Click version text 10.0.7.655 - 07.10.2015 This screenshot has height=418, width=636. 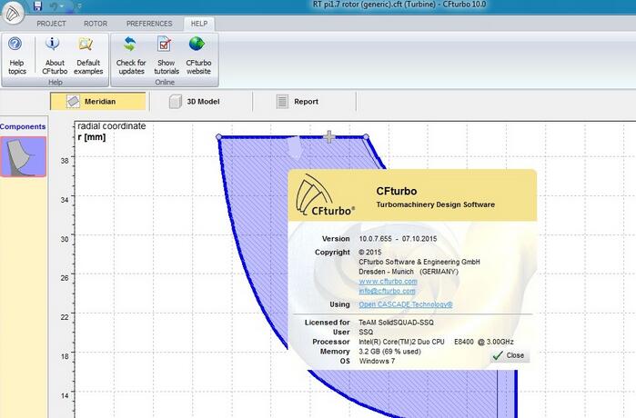click(398, 239)
